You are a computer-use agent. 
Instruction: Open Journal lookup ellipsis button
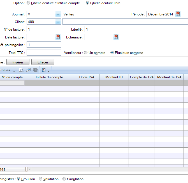[x=58, y=14]
